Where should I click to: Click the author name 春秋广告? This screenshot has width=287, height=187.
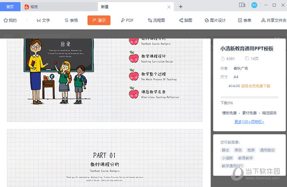[x=241, y=68]
